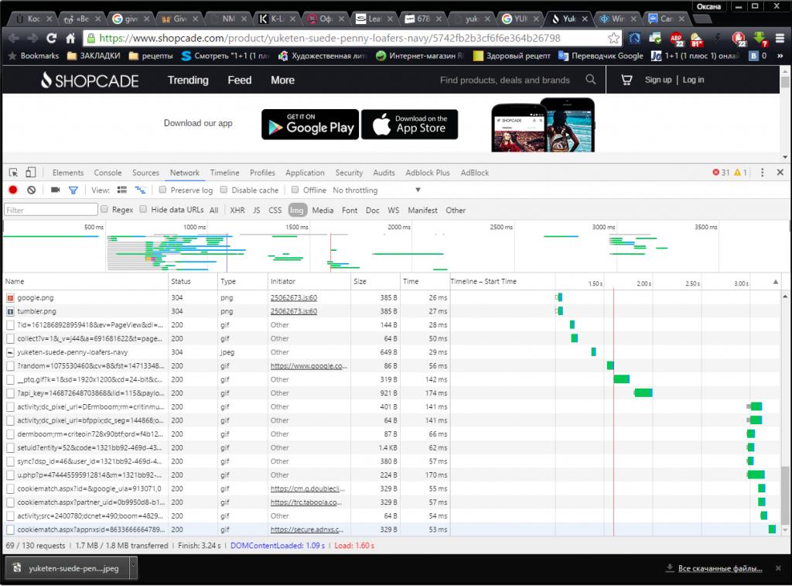
Task: Click the shopping cart icon on Shopcade
Action: (627, 80)
